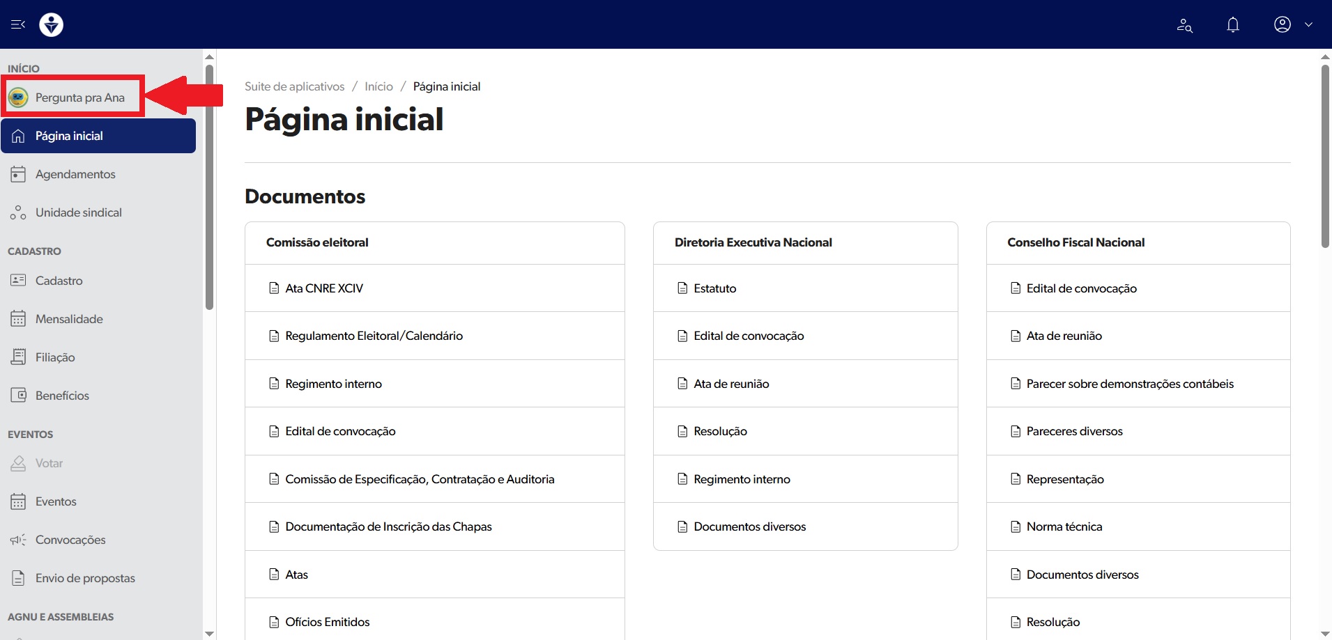
Task: Click the Agendamentos calendar icon
Action: [18, 174]
